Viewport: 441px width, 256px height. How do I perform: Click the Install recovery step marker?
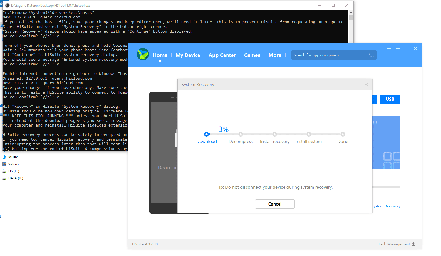point(275,134)
